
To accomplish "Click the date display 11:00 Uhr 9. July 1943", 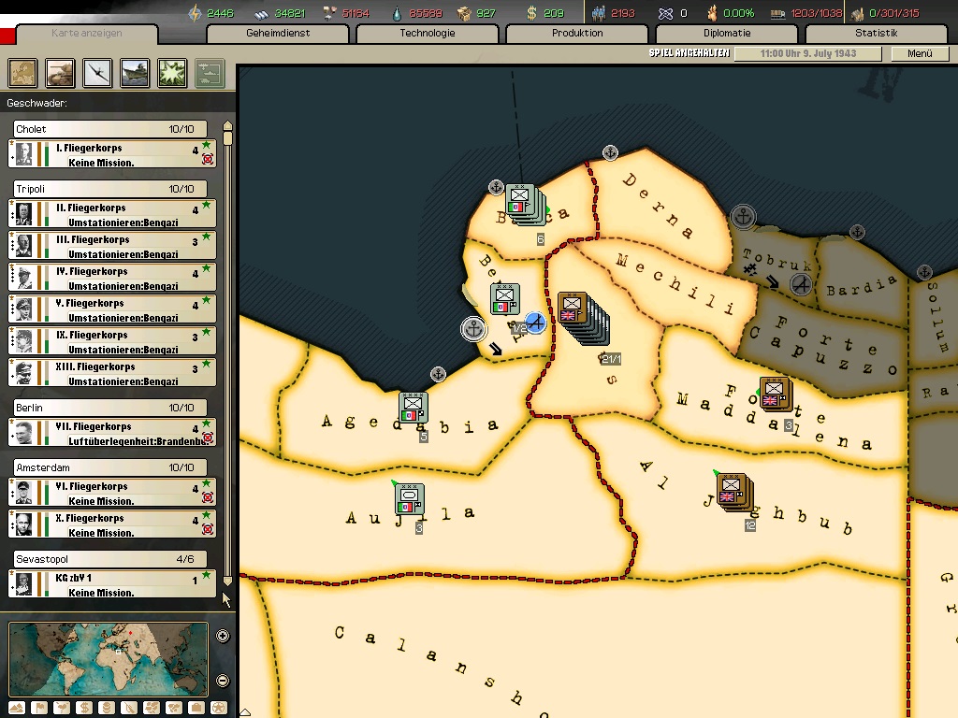I will coord(808,53).
